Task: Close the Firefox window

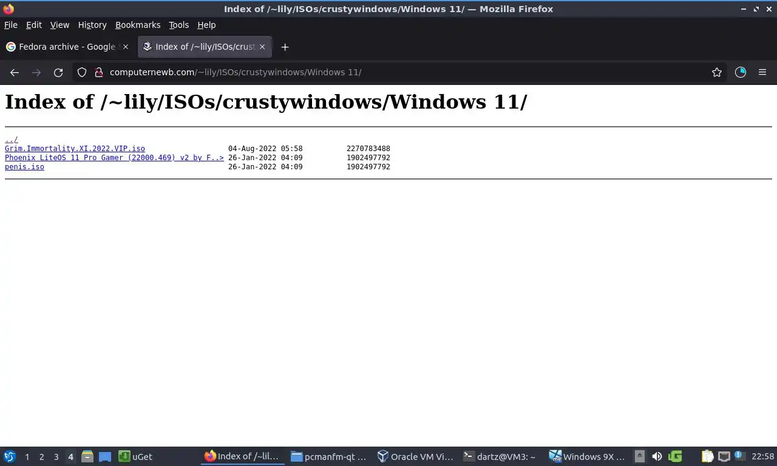Action: [769, 9]
